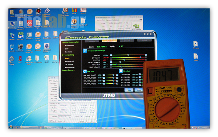218x137 pixels.
Task: Expand the Green Power section
Action: point(69,70)
